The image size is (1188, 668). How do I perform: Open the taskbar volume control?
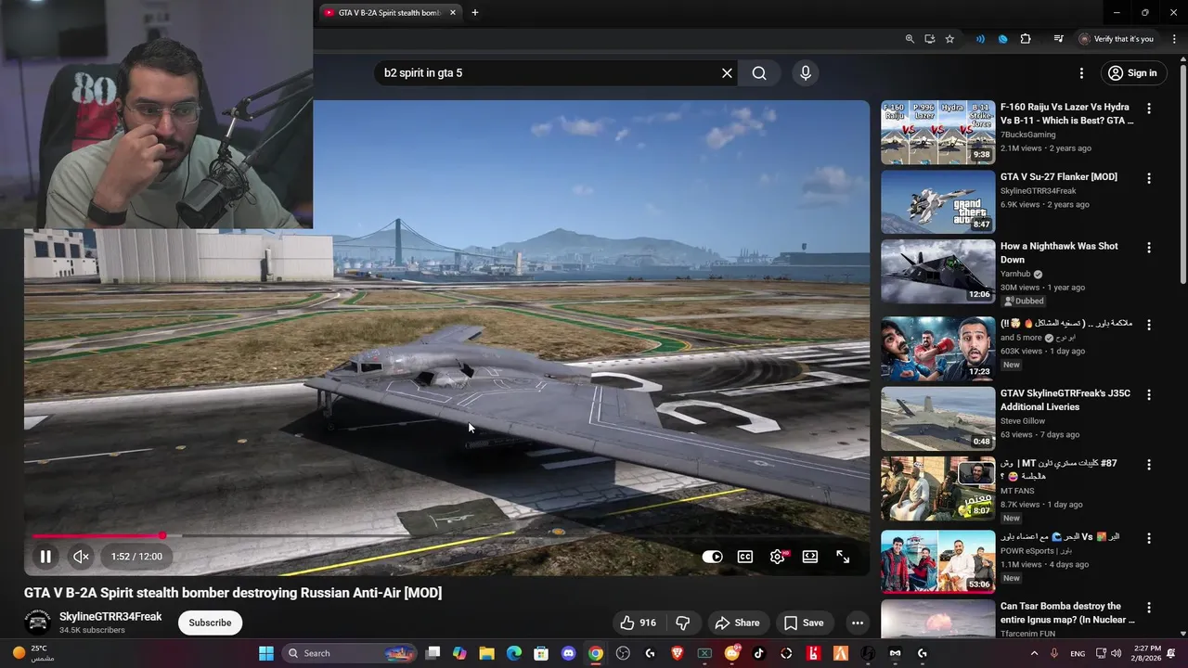1116,653
